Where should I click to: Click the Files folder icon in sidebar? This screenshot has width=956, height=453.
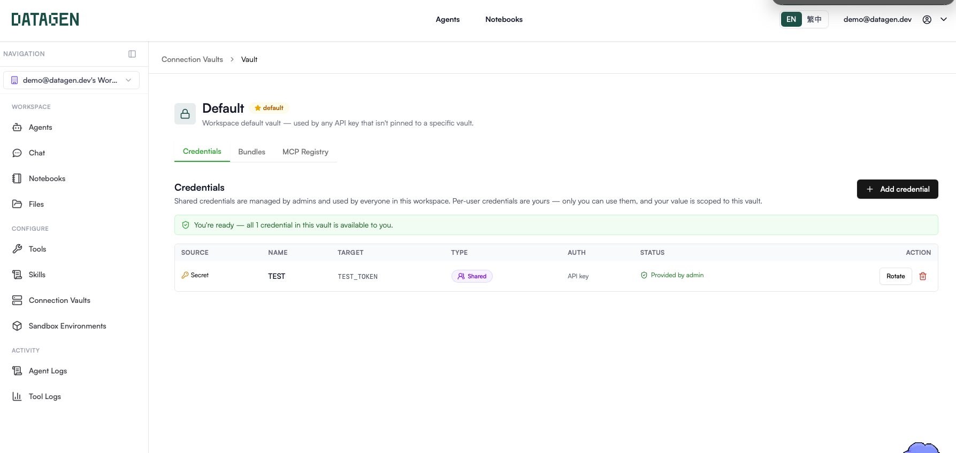17,204
